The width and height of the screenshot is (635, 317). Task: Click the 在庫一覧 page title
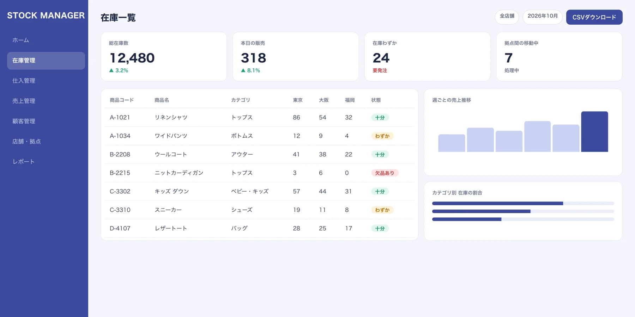pos(118,18)
